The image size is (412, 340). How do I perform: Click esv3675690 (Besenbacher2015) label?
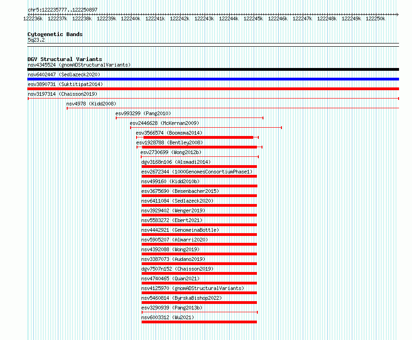pyautogui.click(x=180, y=191)
